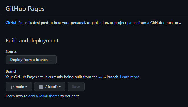Viewport: 188px width, 107px height.
Task: Open the main branch selector dropdown
Action: 19,87
